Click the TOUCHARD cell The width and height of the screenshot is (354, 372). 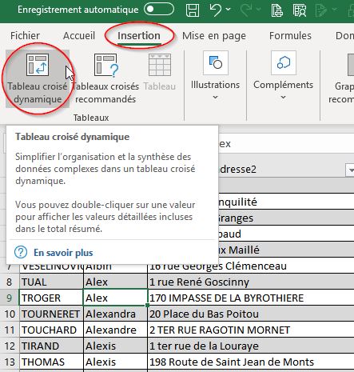51,330
